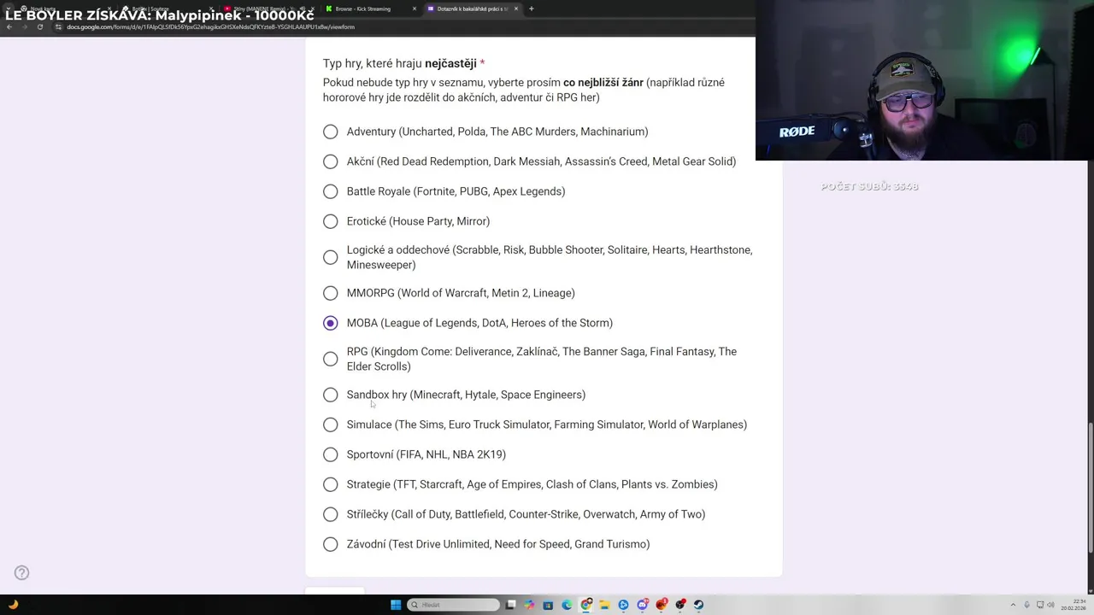Choose the Erotické option
Viewport: 1094px width, 615px height.
pyautogui.click(x=331, y=221)
